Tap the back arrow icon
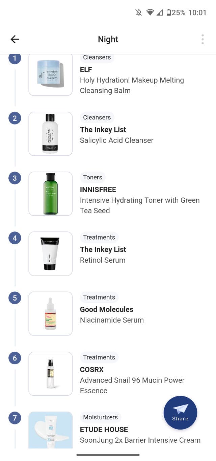Screen dimensions: 216x461 tap(15, 39)
